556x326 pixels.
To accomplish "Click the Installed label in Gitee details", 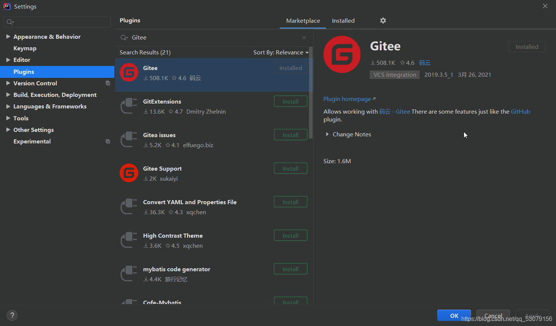I will (x=527, y=47).
